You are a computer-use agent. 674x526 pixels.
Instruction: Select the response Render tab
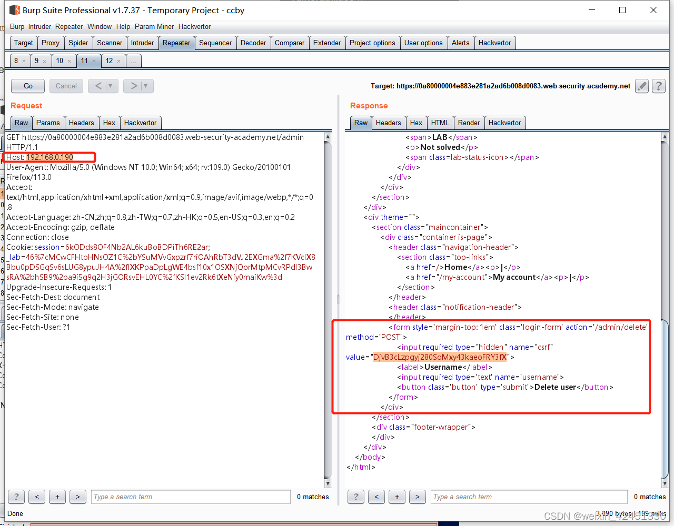469,123
